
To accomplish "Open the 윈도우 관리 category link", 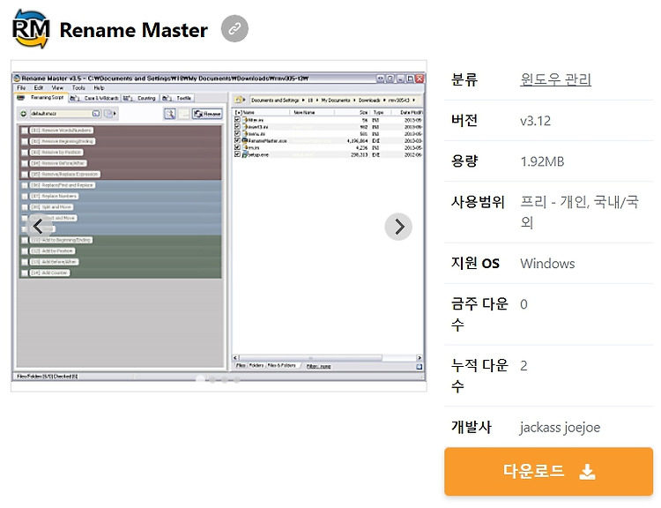I will click(555, 78).
